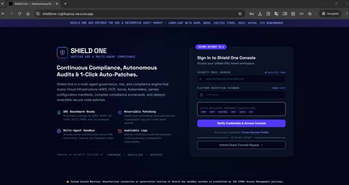The width and height of the screenshot is (349, 185).
Task: Click the Shield One logo icon
Action: point(62,53)
